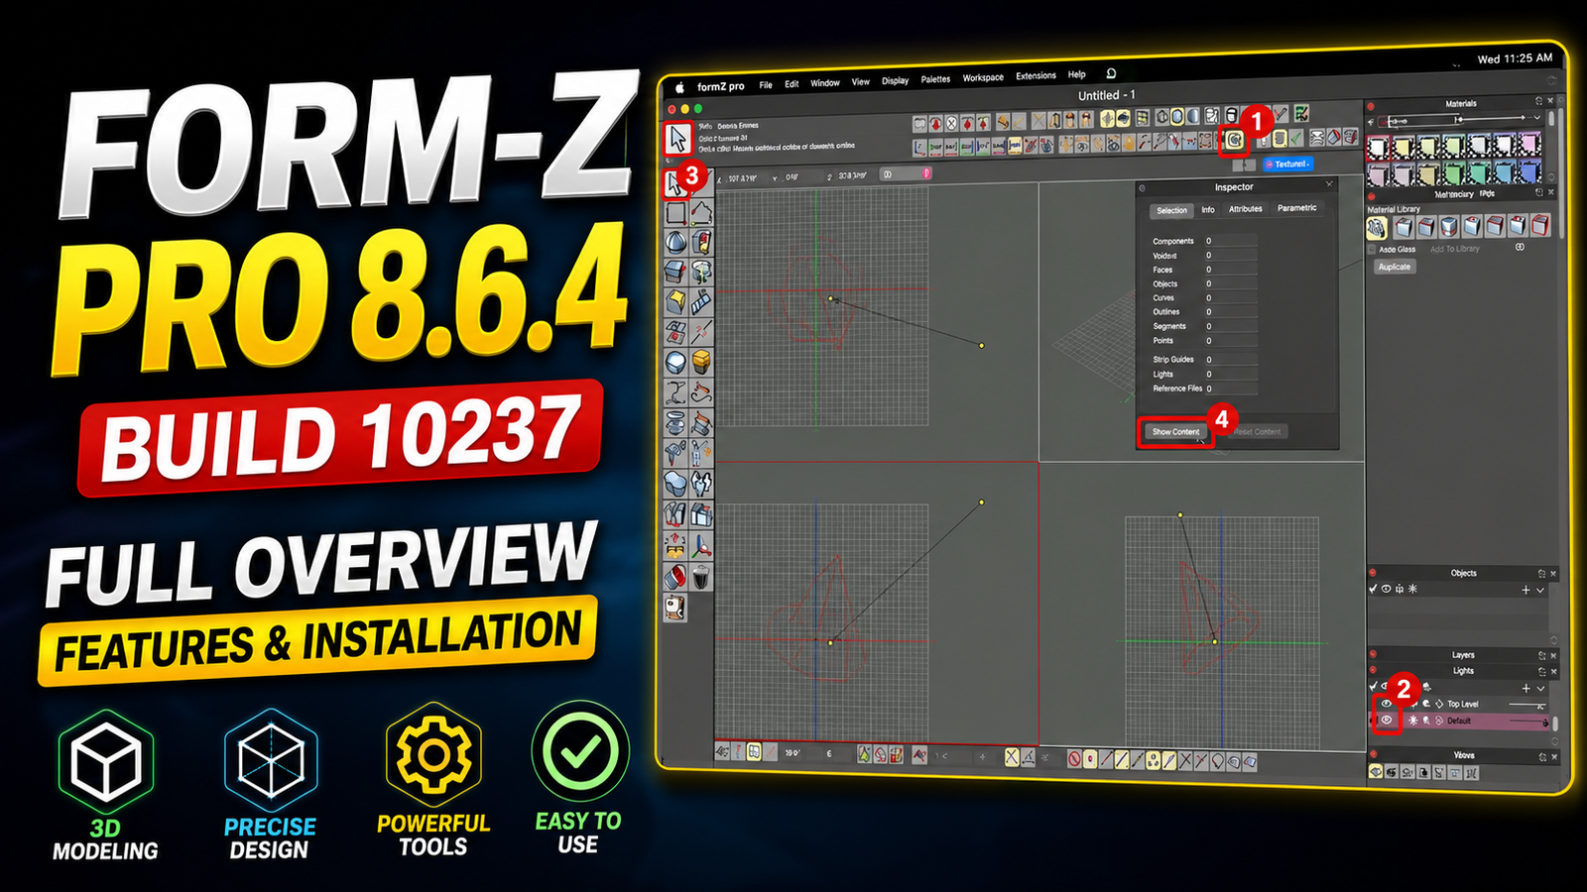Viewport: 1587px width, 892px height.
Task: Select the cone primitive tool in the left toolbar
Action: click(675, 243)
